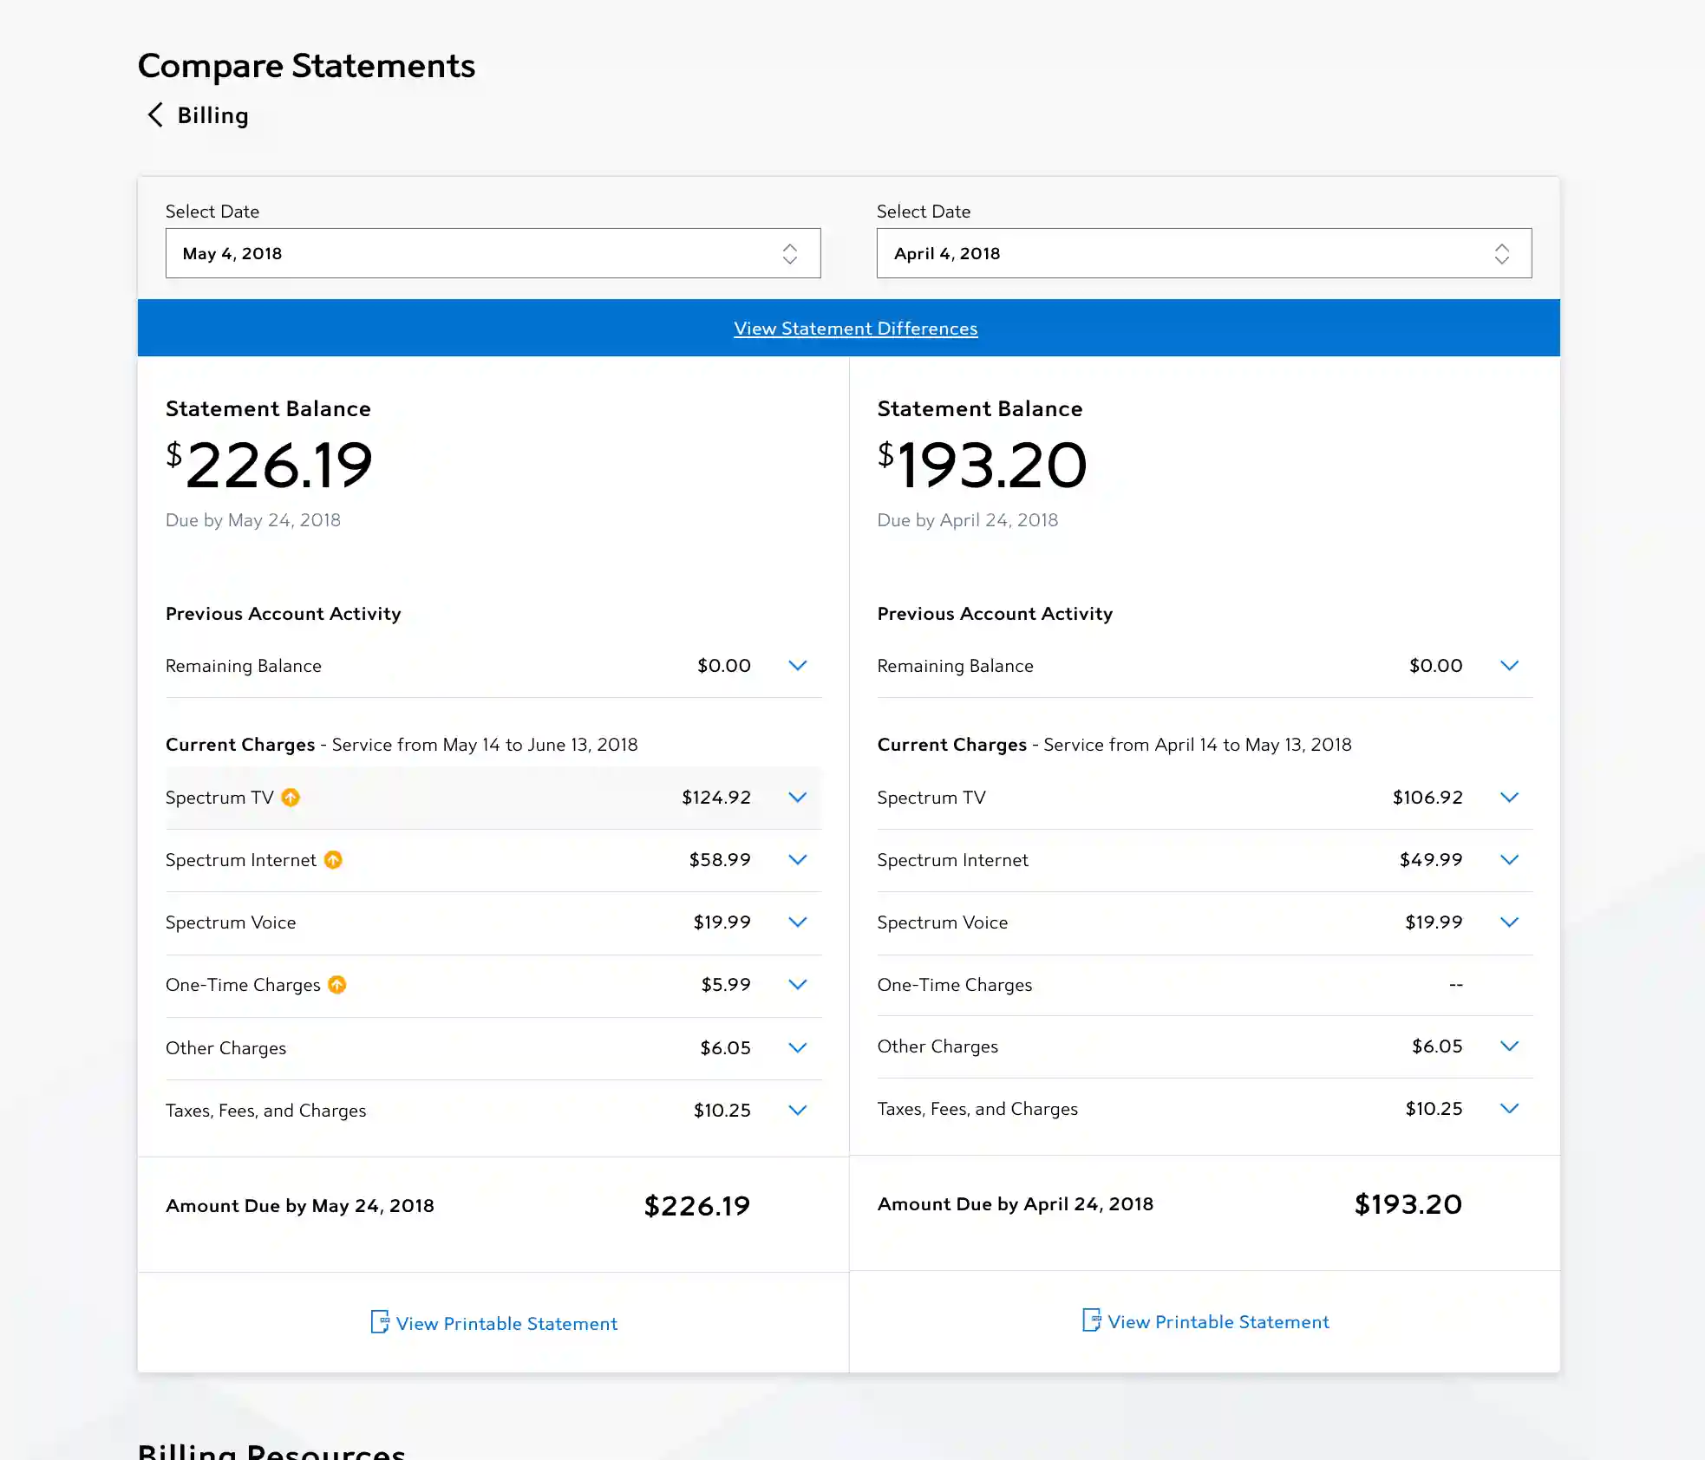The width and height of the screenshot is (1705, 1460).
Task: Open the April 4, 2018 date dropdown
Action: pos(1204,253)
